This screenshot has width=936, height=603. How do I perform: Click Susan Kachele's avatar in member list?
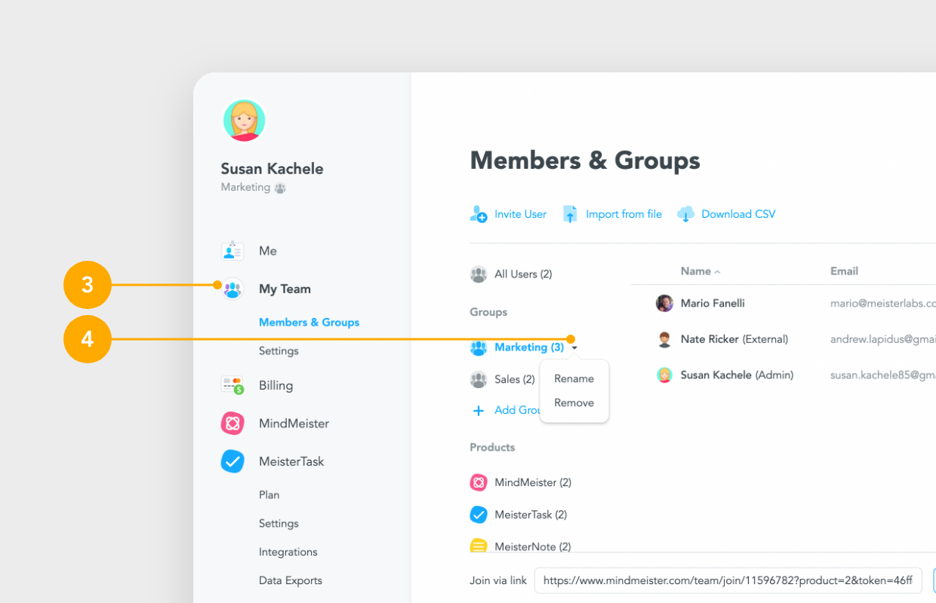click(664, 375)
